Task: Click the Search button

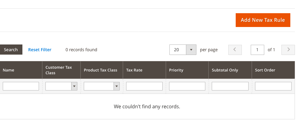Action: pos(11,50)
